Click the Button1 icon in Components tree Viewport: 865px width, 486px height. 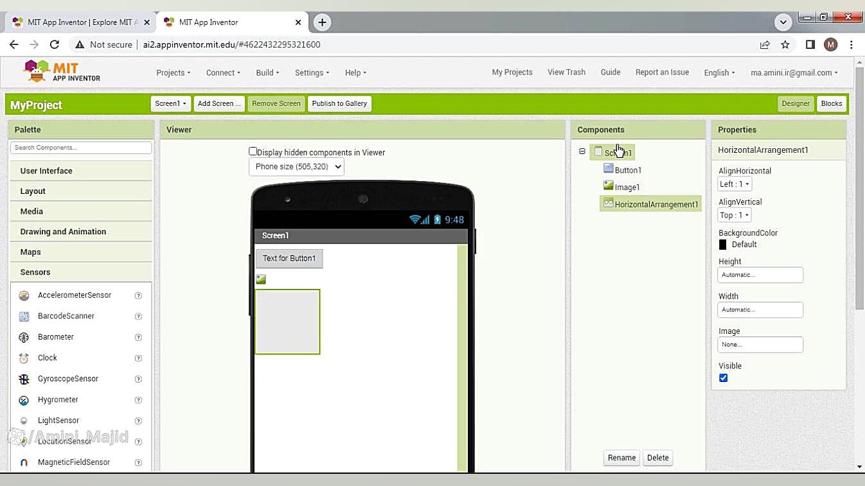click(609, 169)
